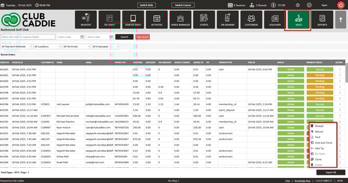Viewport: 348px width, 183px height.
Task: Open the Reports module
Action: [322, 20]
